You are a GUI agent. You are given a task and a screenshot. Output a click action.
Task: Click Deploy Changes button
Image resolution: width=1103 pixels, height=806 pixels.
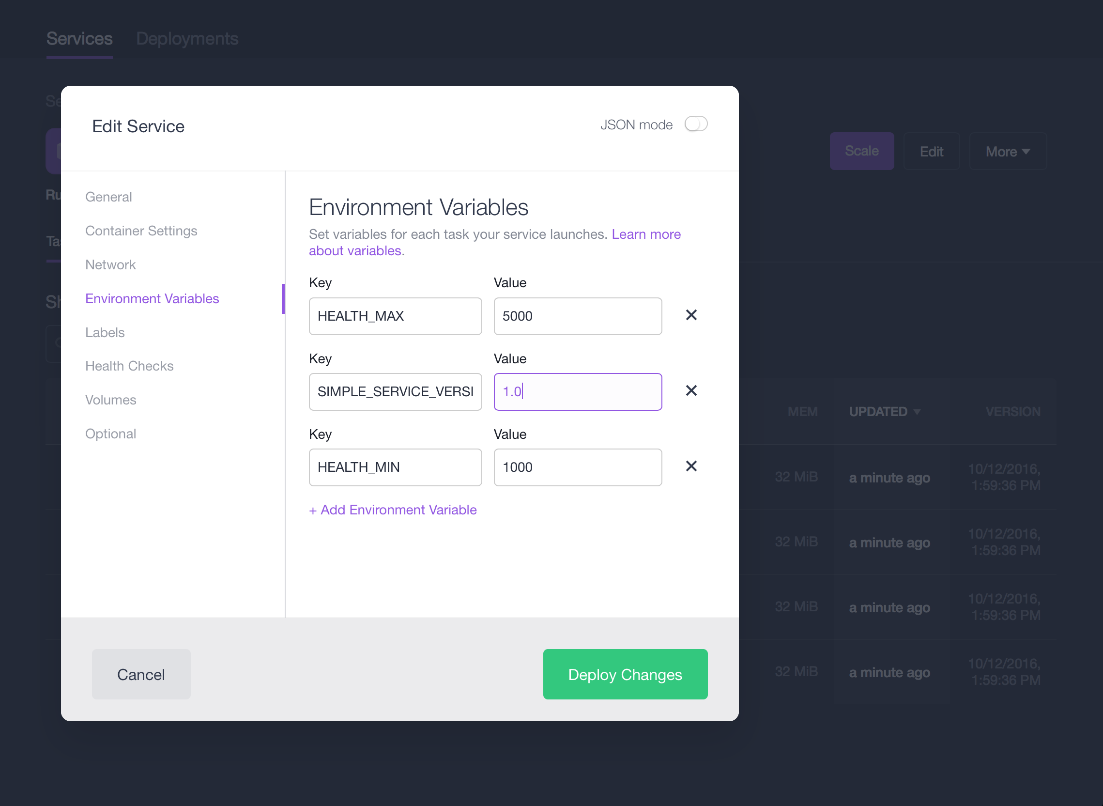point(625,674)
